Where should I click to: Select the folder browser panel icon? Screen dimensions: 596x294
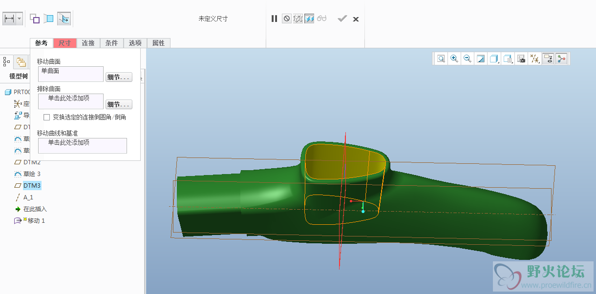21,61
